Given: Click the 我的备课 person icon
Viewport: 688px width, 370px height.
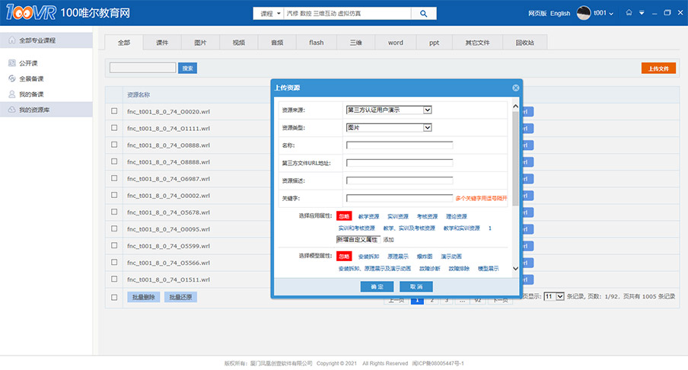Looking at the screenshot, I should [11, 94].
